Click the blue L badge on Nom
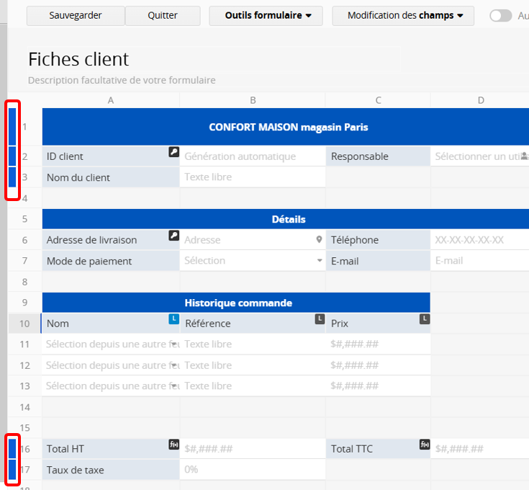Image resolution: width=529 pixels, height=490 pixels. [173, 318]
